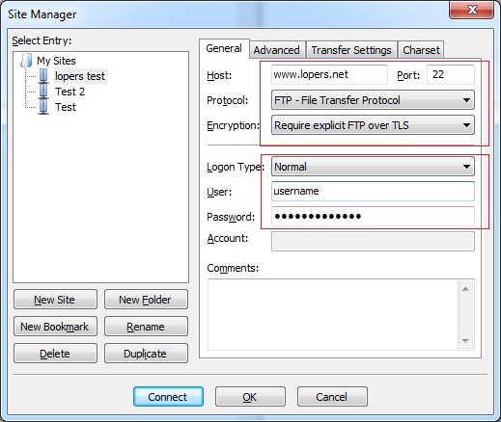Expand the Encryption dropdown
Screen dimensions: 501x422
(373, 125)
